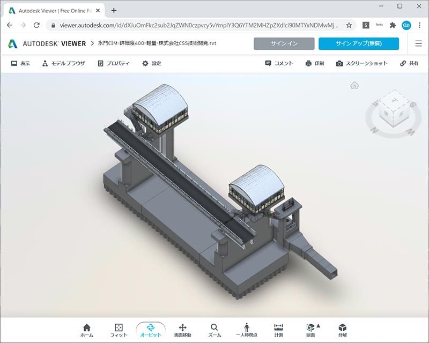Image resolution: width=429 pixels, height=343 pixels.
Task: Activate the Explode (分解) tool
Action: (x=342, y=331)
